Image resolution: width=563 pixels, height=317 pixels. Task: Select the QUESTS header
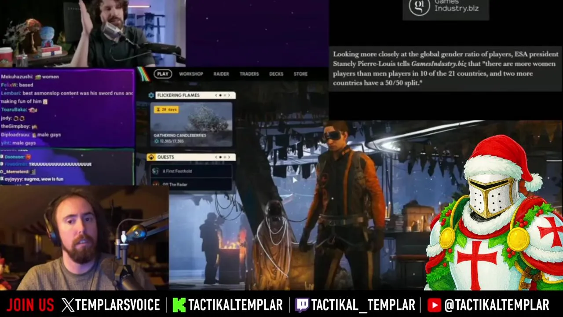tap(191, 157)
